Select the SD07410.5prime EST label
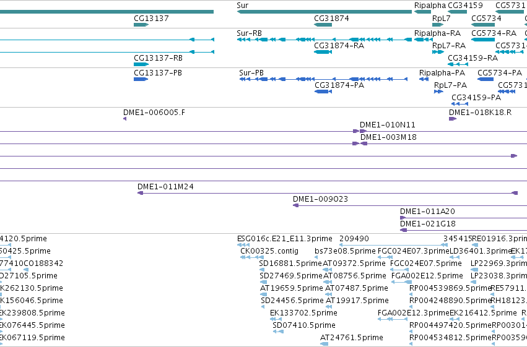The image size is (527, 347). [x=304, y=325]
